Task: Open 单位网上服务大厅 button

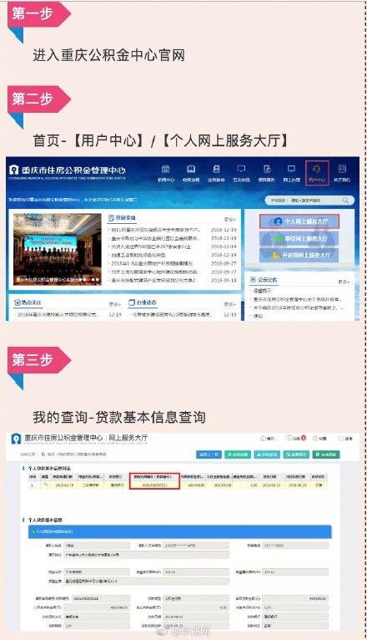Action: click(x=299, y=238)
